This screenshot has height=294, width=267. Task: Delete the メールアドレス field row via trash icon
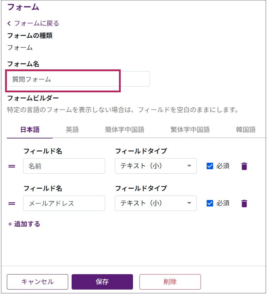[244, 203]
